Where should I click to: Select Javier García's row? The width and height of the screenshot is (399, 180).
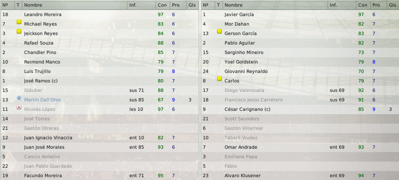pyautogui.click(x=300, y=15)
